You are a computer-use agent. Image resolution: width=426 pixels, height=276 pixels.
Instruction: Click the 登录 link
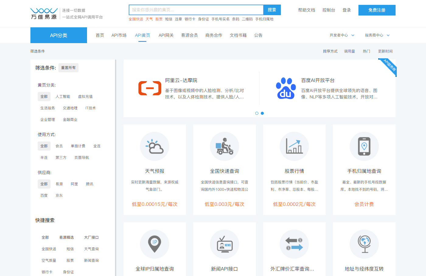point(347,10)
